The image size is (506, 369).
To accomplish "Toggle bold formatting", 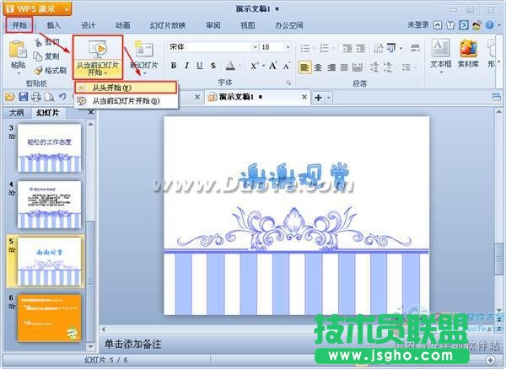I will (x=174, y=66).
